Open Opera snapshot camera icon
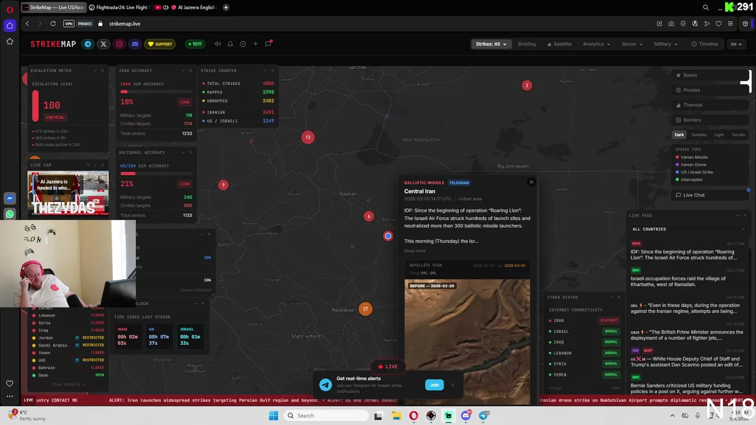 pos(671,24)
